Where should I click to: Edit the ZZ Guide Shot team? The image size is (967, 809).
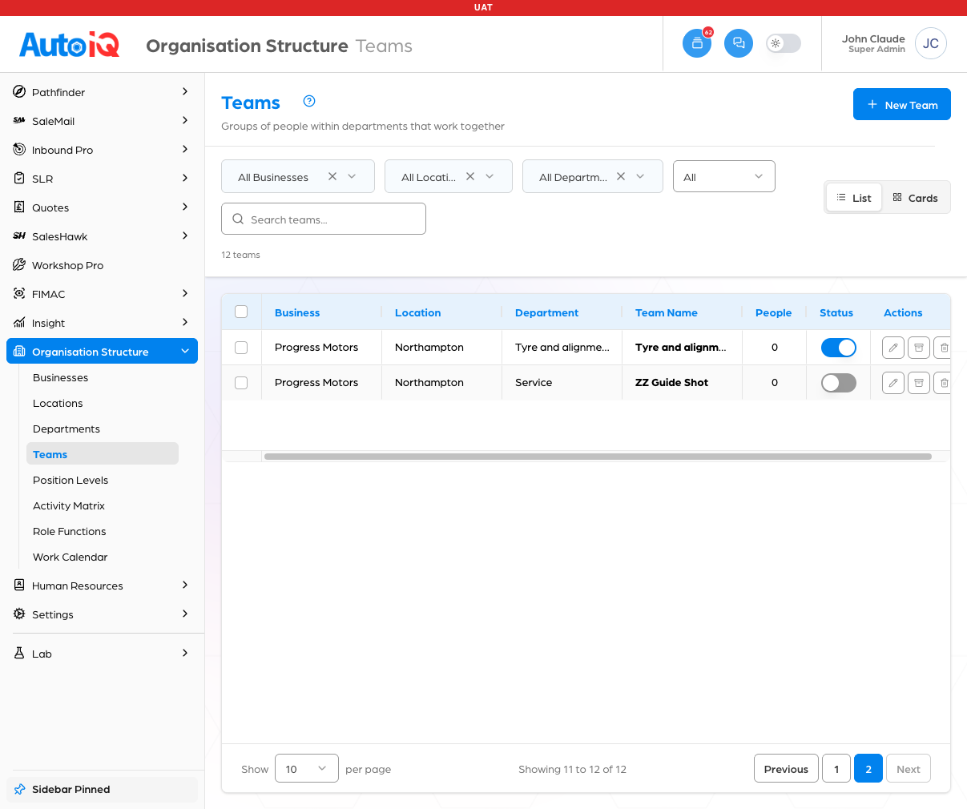pos(893,383)
